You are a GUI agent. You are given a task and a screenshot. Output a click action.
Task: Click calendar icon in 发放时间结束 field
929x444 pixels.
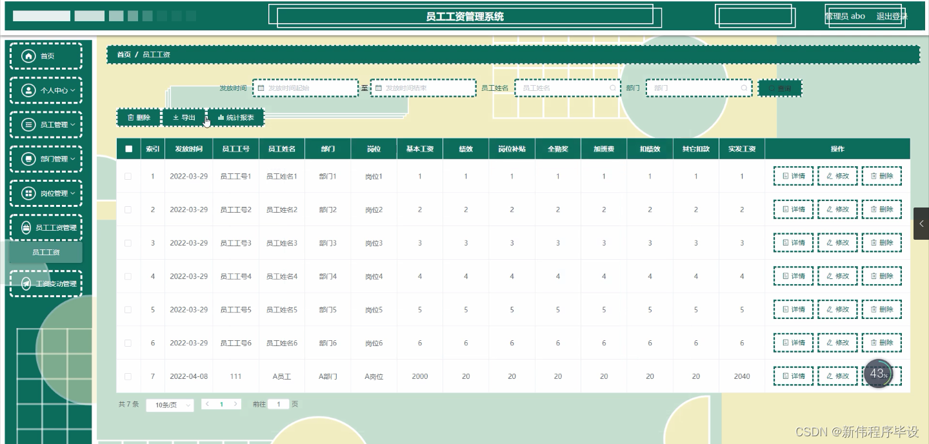[x=379, y=88]
